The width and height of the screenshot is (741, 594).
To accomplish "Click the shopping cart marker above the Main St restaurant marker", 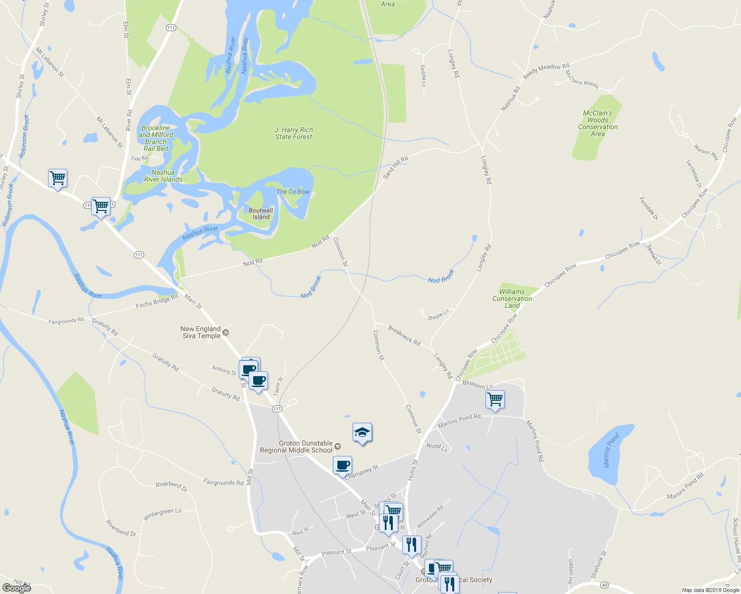I will click(x=393, y=511).
